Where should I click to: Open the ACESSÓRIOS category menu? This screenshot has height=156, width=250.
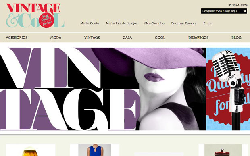pos(17,37)
